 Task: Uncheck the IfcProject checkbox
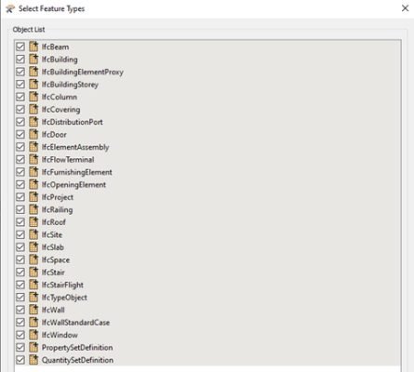(20, 197)
